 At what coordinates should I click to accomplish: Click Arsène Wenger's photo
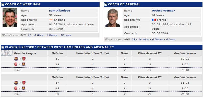coord(113,18)
